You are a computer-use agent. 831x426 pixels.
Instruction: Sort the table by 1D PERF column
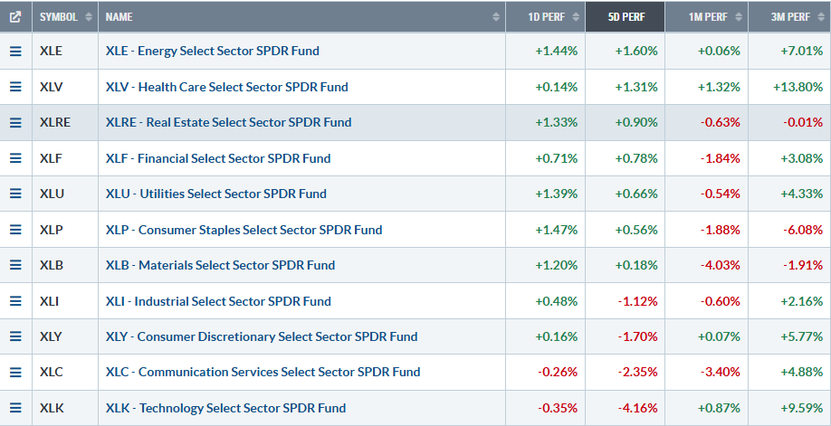click(549, 17)
